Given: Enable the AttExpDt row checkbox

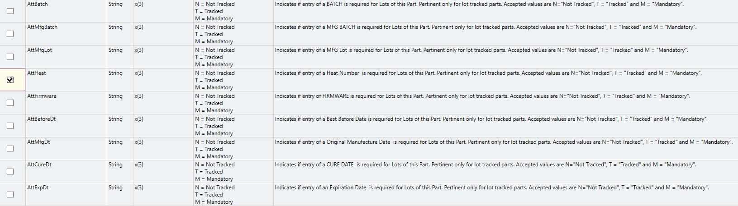Looking at the screenshot, I should (x=10, y=195).
